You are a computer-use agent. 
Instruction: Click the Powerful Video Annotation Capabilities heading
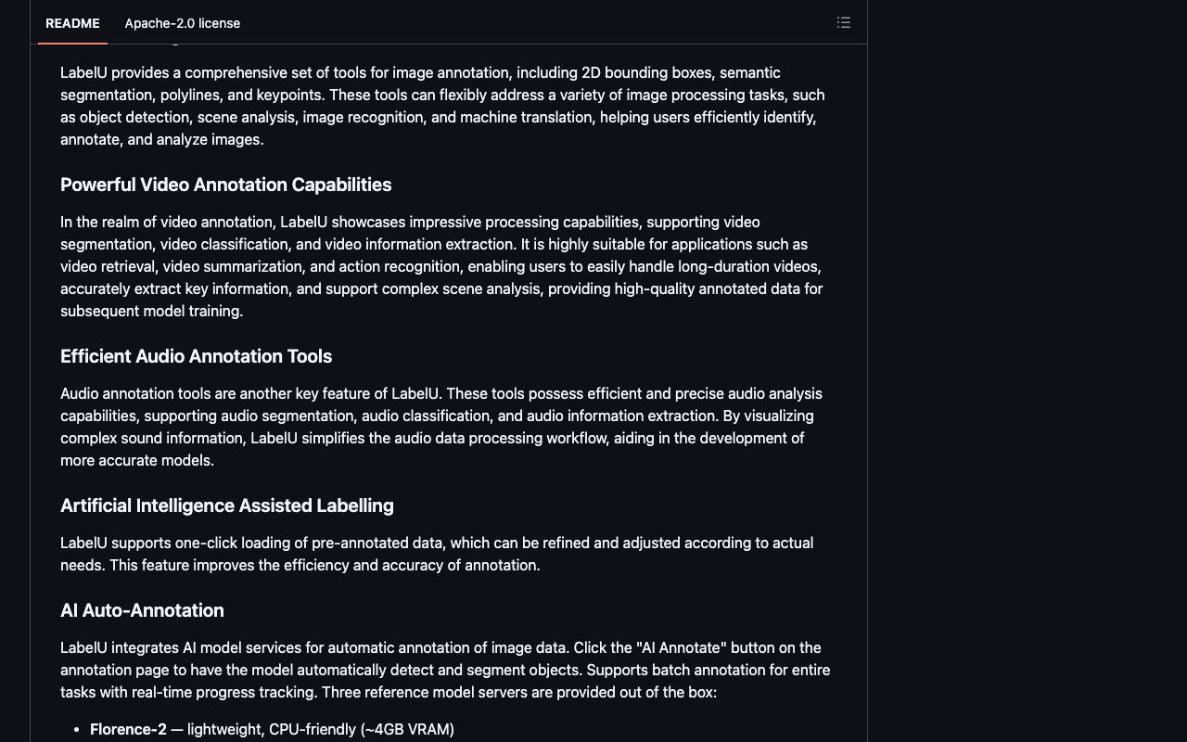[x=226, y=185]
